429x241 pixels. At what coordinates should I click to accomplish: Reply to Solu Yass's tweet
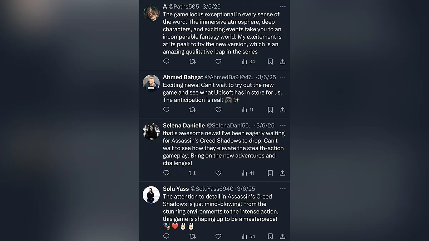click(x=166, y=236)
